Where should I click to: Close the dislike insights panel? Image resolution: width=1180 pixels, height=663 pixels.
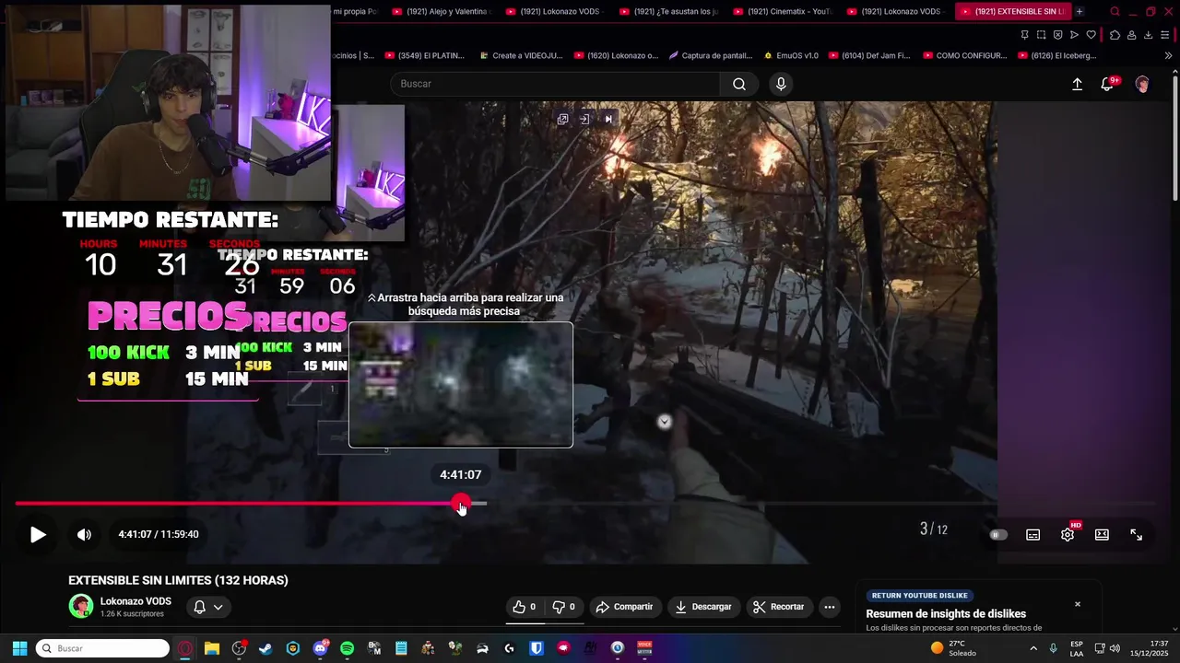click(1078, 604)
